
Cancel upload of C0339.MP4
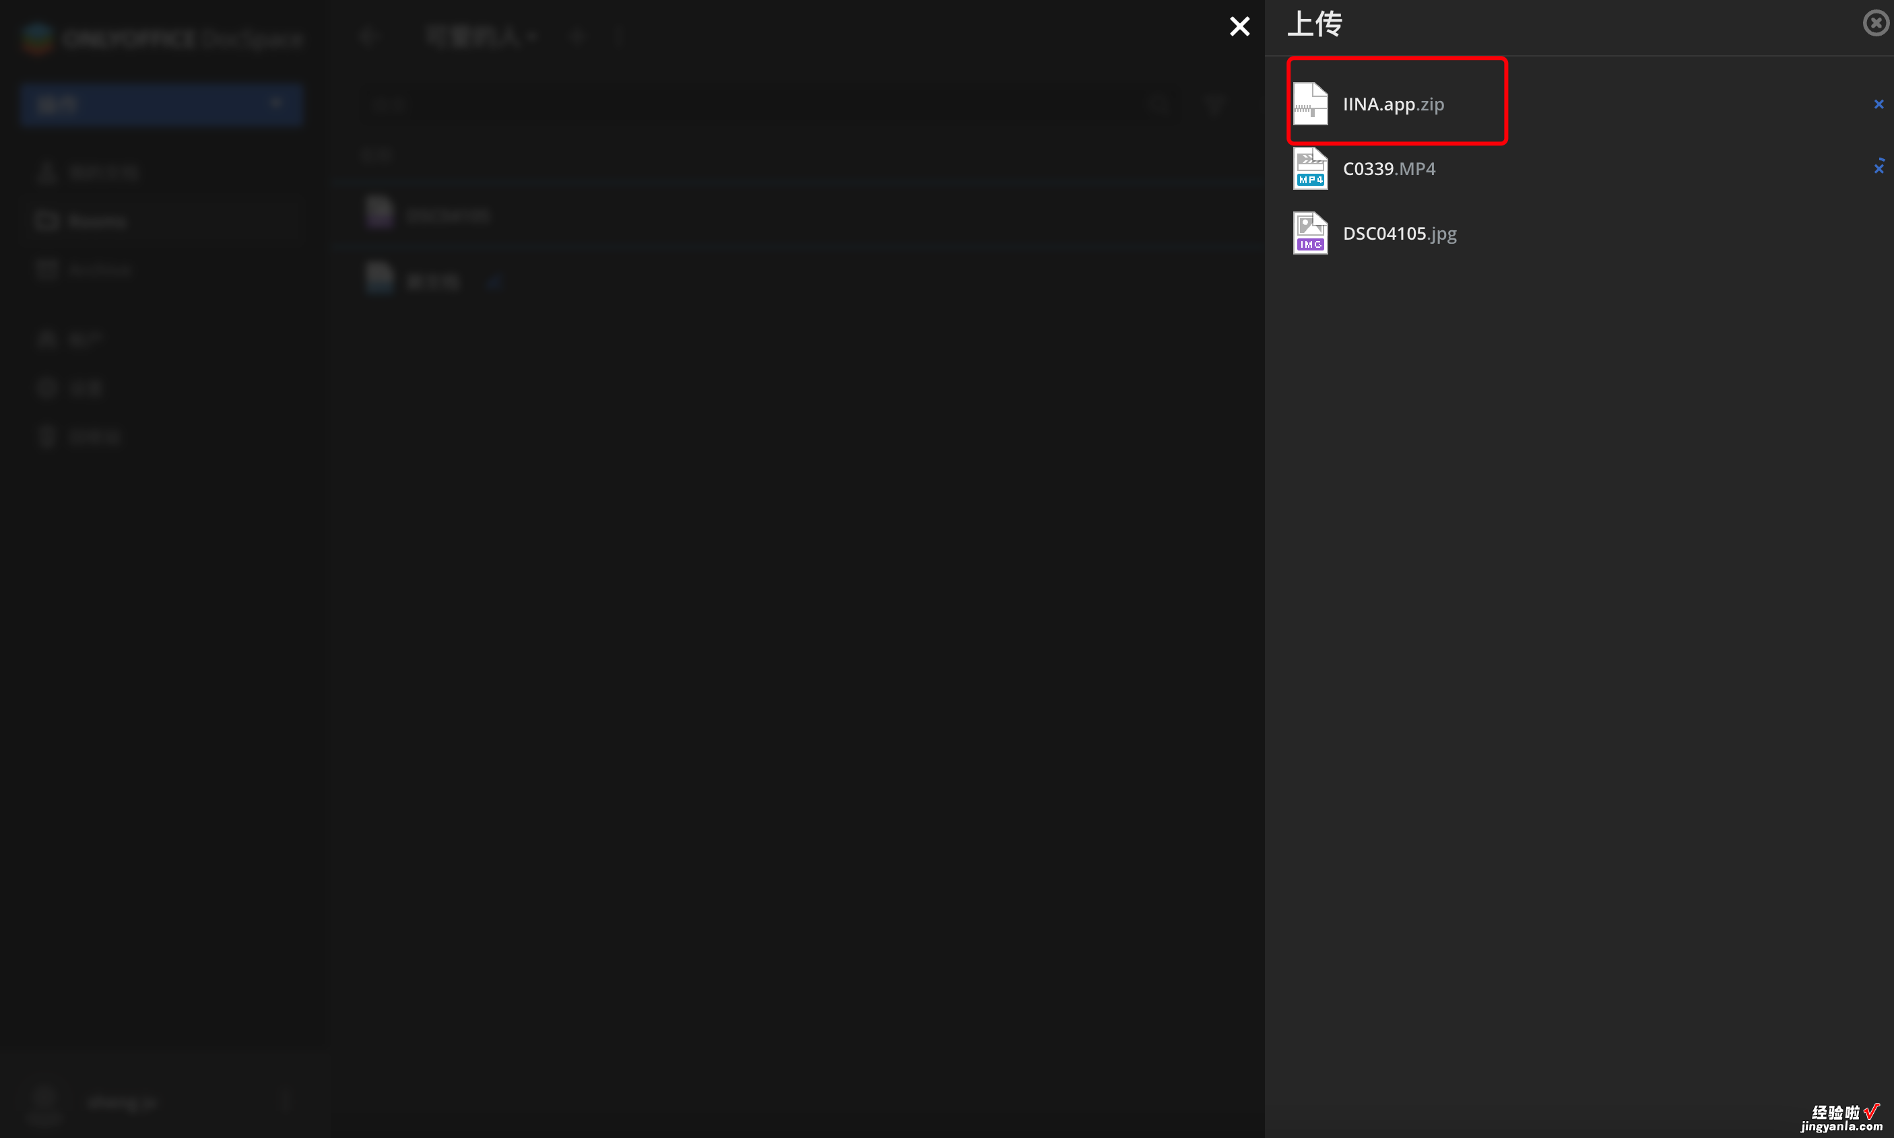(x=1879, y=168)
